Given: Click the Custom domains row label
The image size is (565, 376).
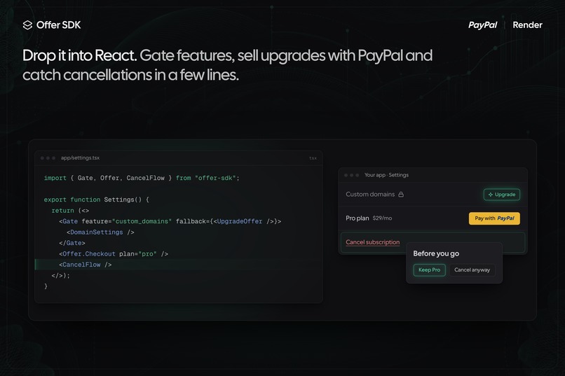Looking at the screenshot, I should (370, 194).
